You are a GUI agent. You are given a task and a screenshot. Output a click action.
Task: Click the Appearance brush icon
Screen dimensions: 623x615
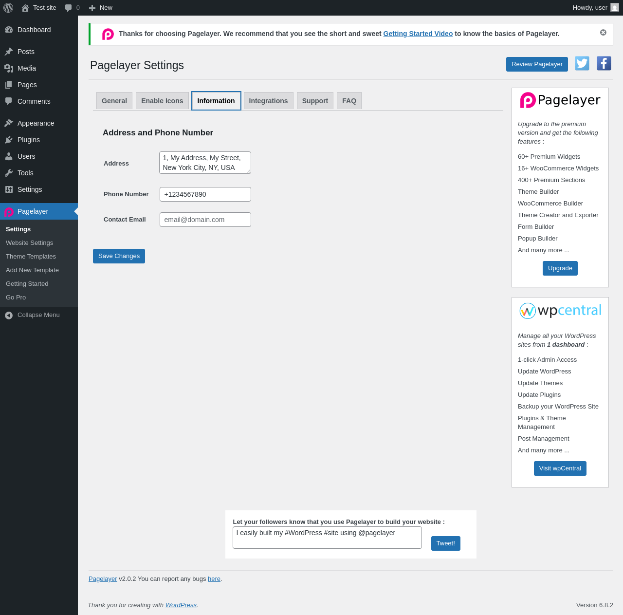point(9,123)
